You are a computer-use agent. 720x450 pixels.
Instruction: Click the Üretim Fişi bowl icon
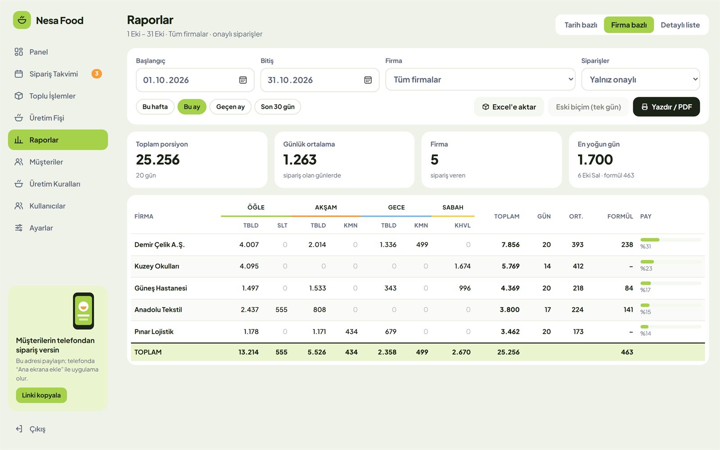coord(18,118)
